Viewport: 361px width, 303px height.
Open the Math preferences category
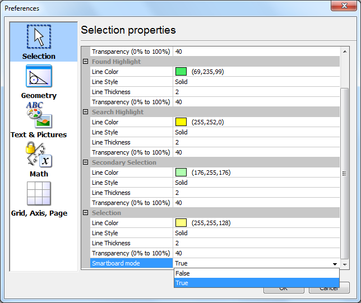(39, 159)
